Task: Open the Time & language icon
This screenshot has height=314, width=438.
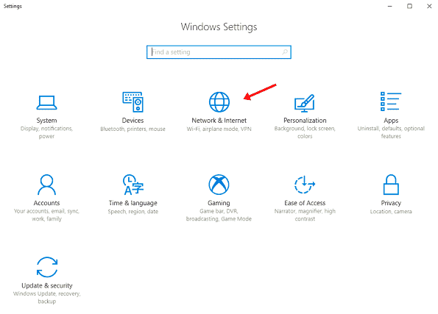Action: pos(133,185)
